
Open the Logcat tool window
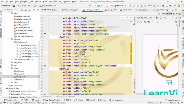(x=36, y=100)
